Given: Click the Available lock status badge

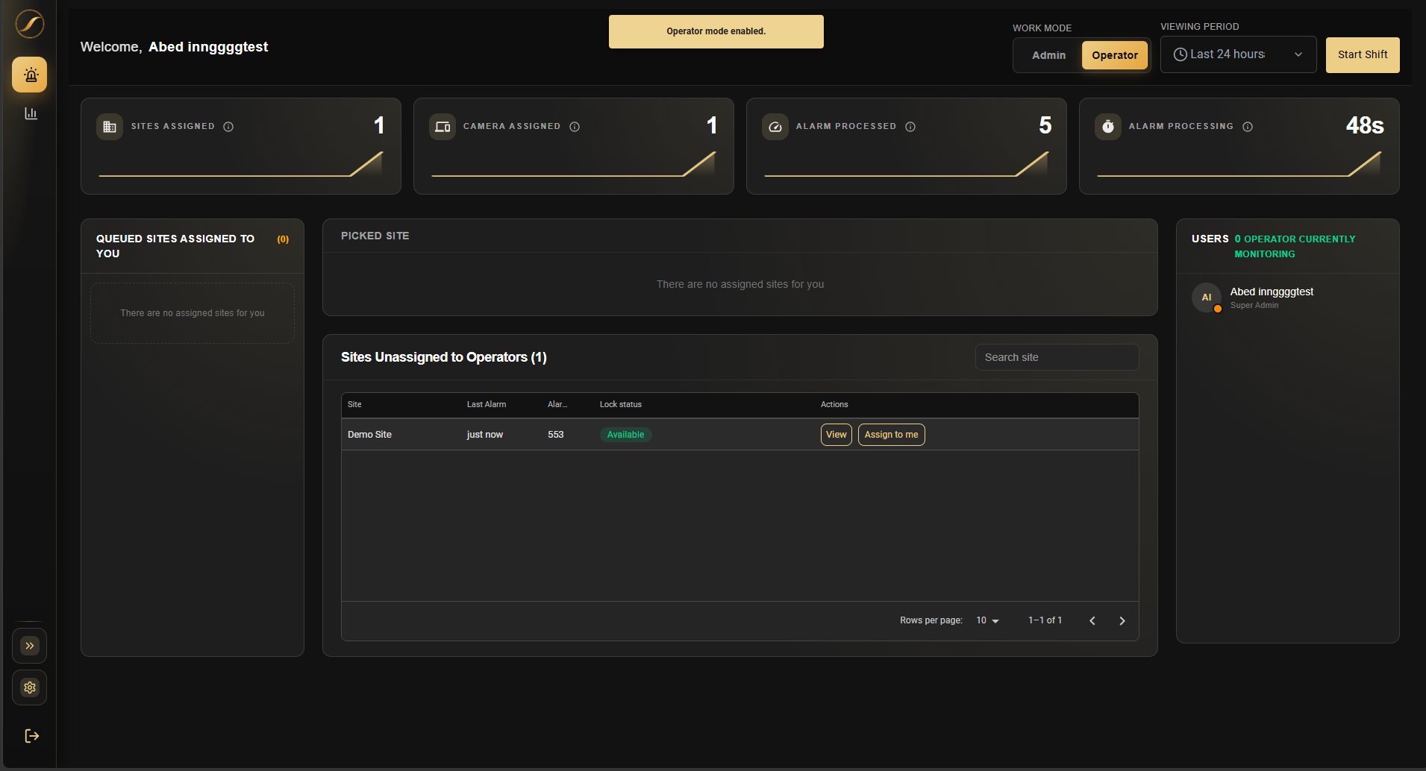Looking at the screenshot, I should pos(625,435).
